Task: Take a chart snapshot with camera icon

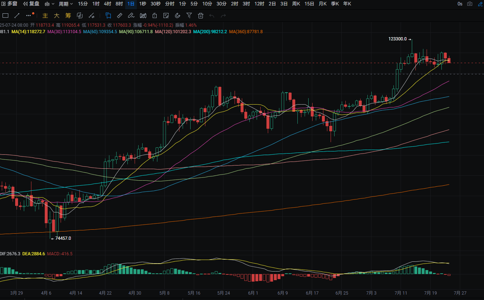Action: point(470,4)
